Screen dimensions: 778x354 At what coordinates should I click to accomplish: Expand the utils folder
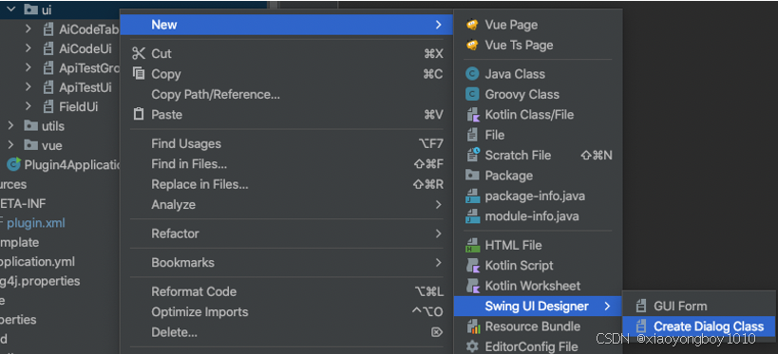click(10, 126)
